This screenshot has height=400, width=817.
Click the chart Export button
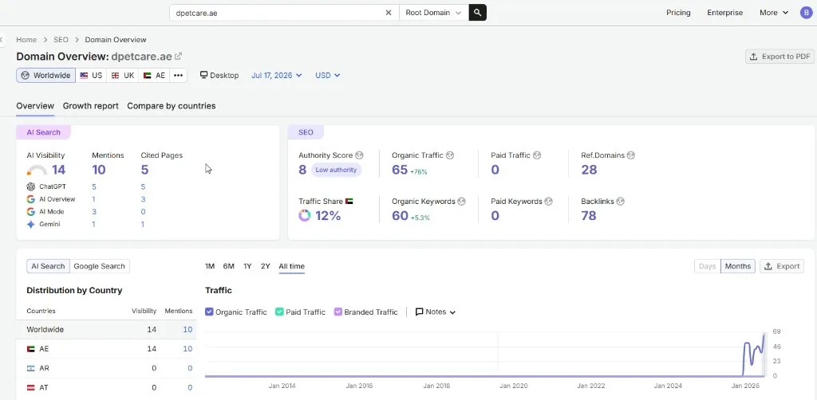point(782,266)
